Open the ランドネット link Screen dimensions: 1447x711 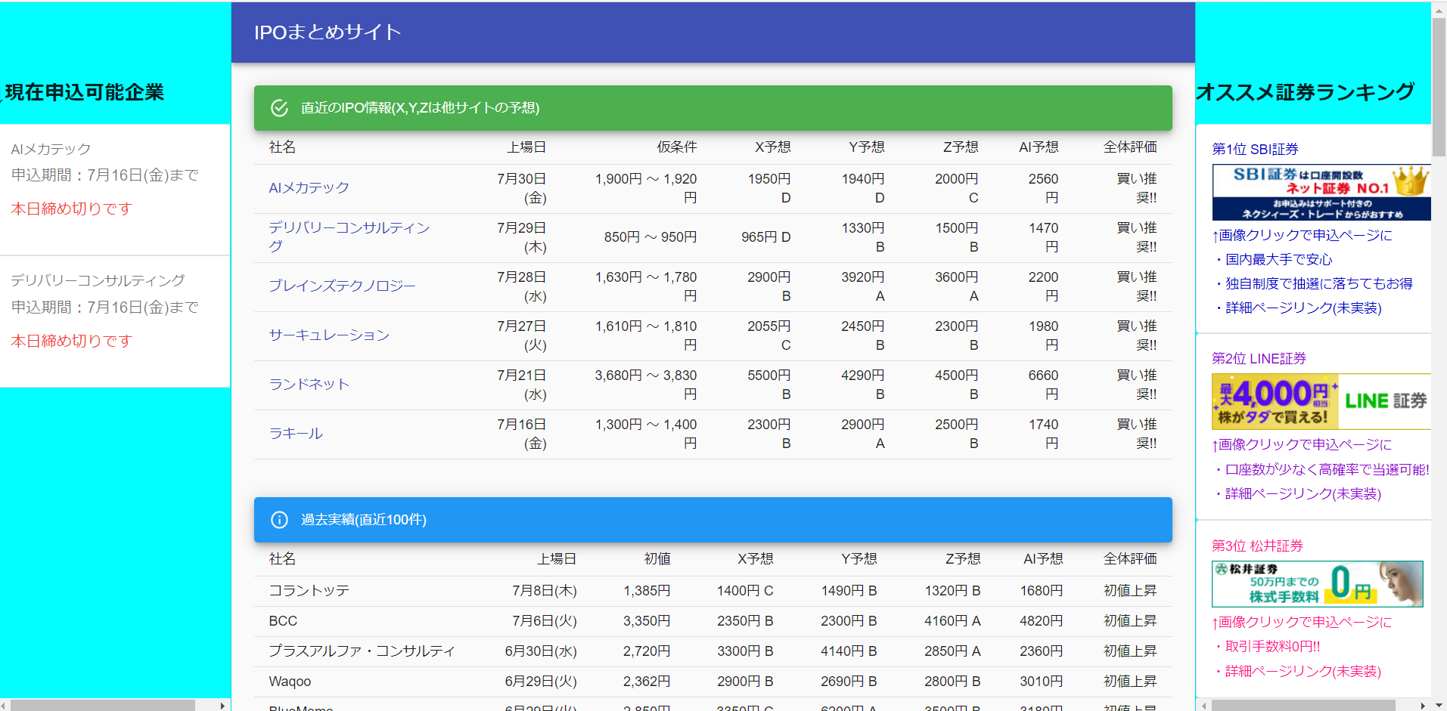click(309, 385)
